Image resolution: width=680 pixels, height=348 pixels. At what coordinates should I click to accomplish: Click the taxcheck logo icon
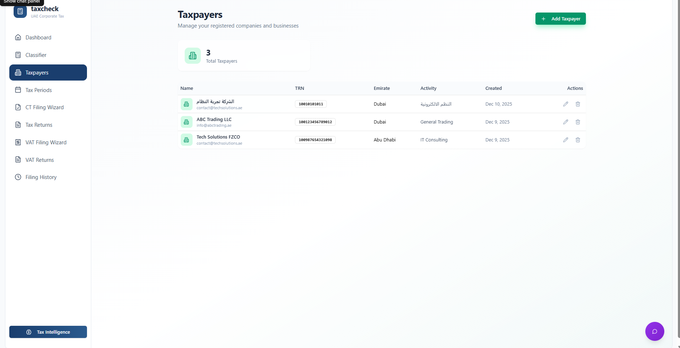(20, 11)
